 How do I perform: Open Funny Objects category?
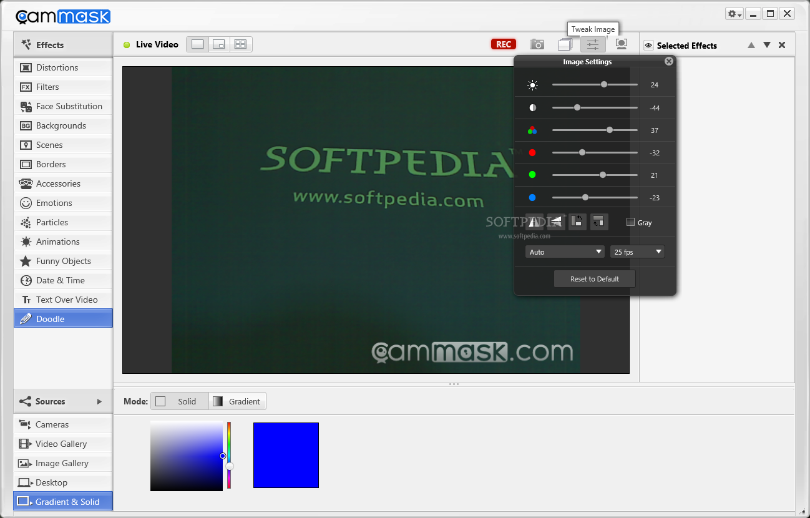[63, 261]
